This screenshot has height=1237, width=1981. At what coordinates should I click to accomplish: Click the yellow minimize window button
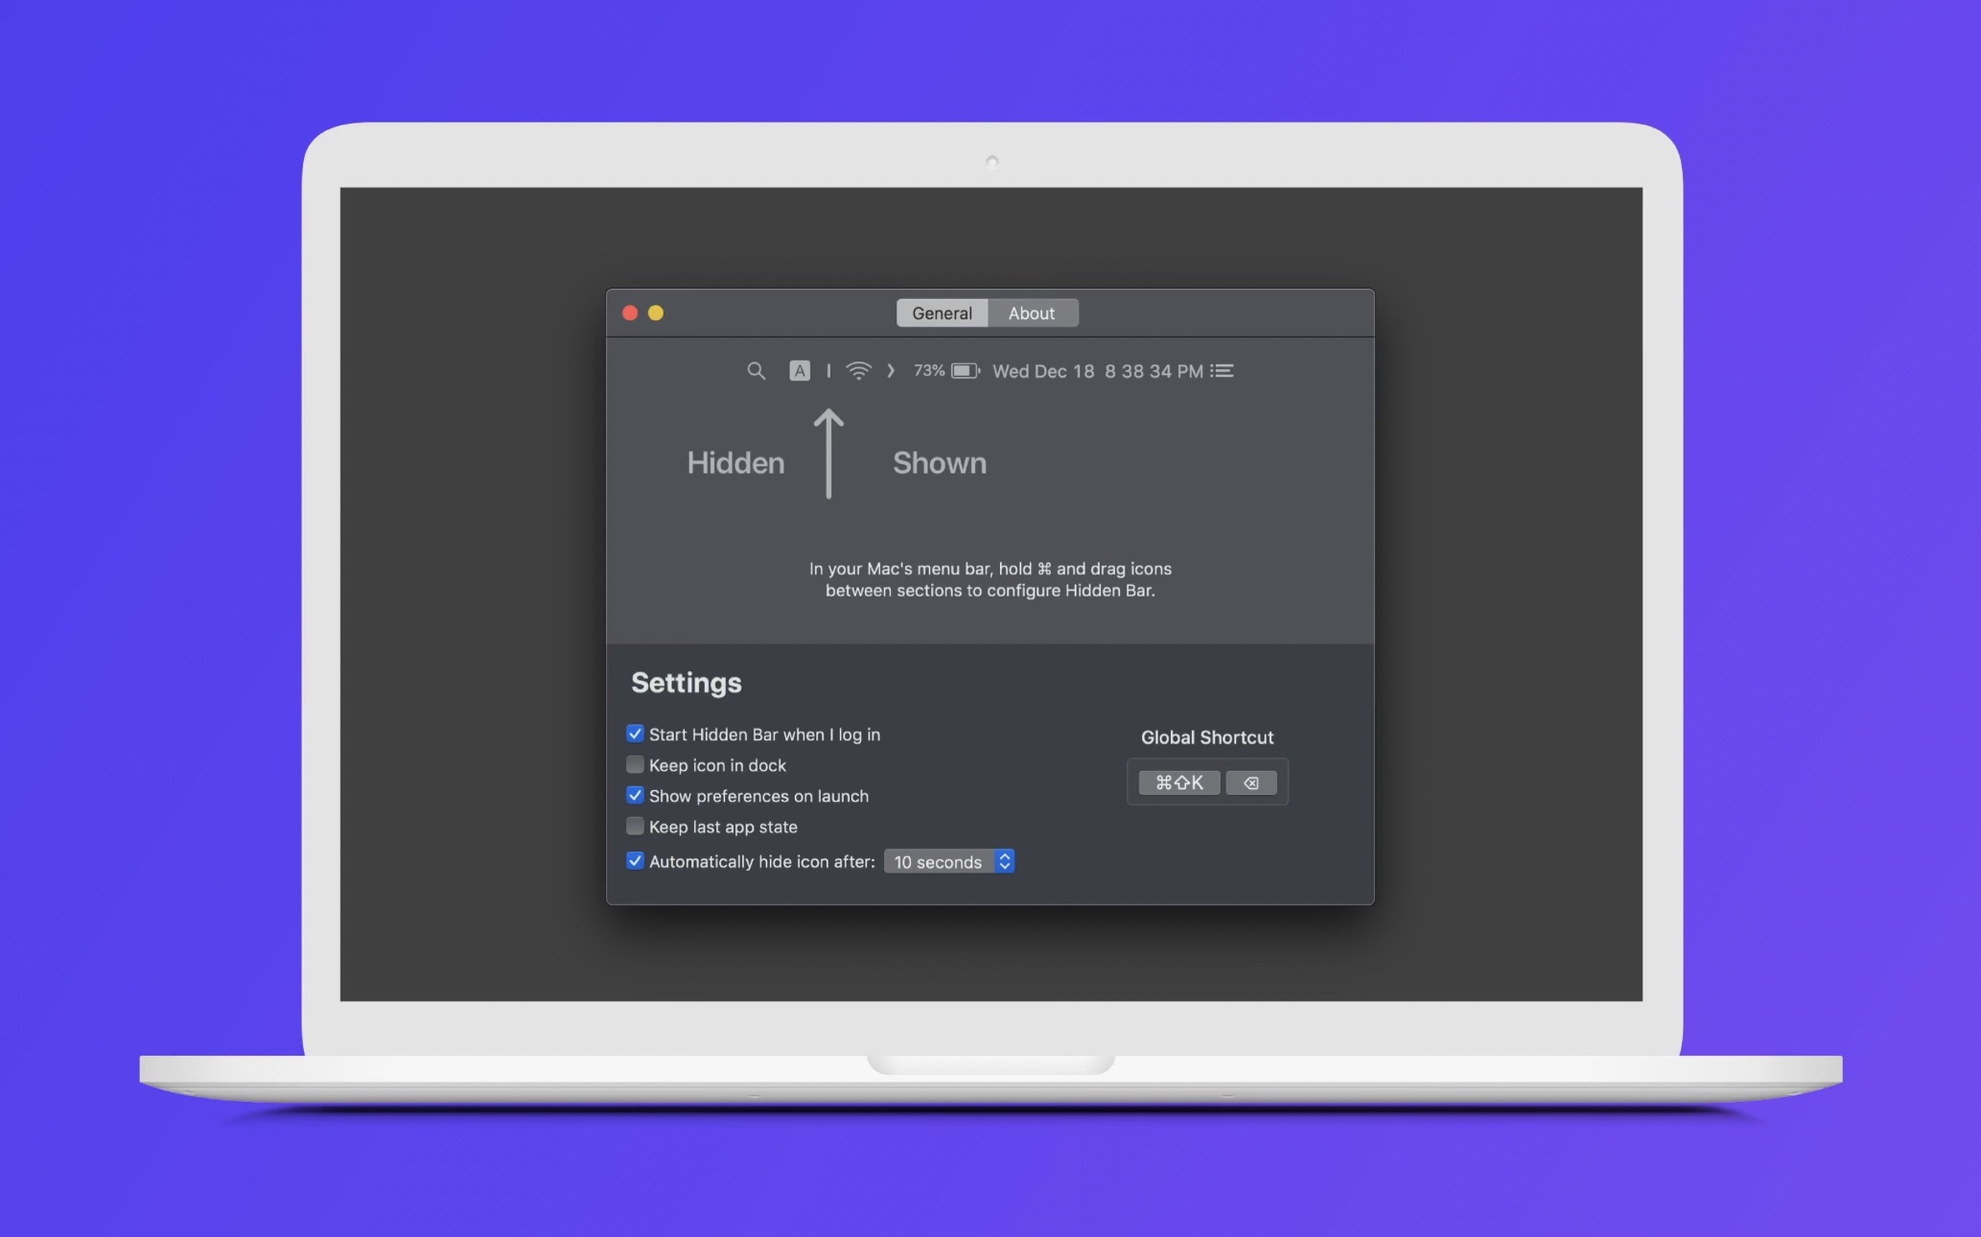(656, 314)
